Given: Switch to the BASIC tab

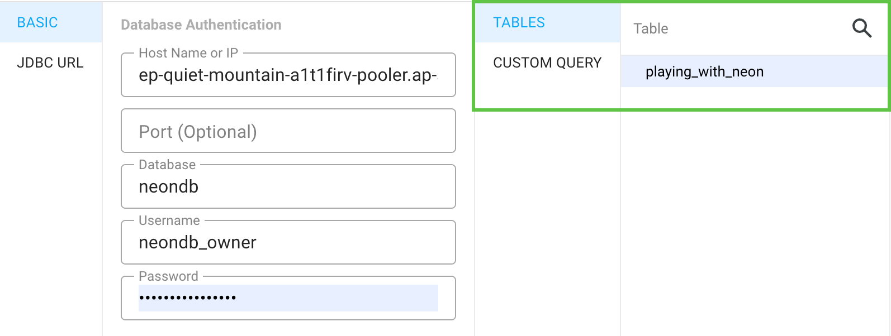Looking at the screenshot, I should (37, 22).
